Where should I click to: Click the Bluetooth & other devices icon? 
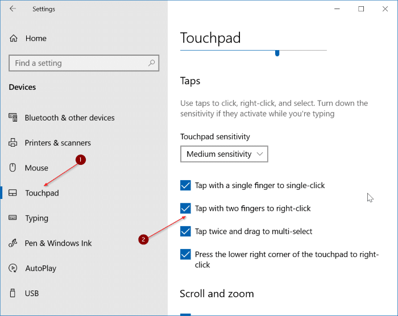click(13, 118)
